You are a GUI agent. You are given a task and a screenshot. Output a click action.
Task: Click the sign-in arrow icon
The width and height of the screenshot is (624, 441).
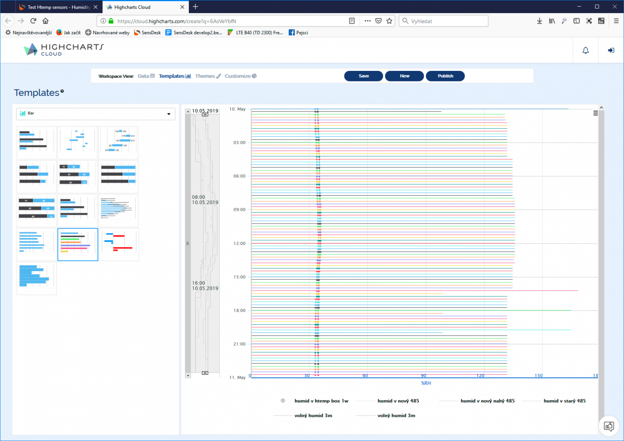pyautogui.click(x=611, y=50)
